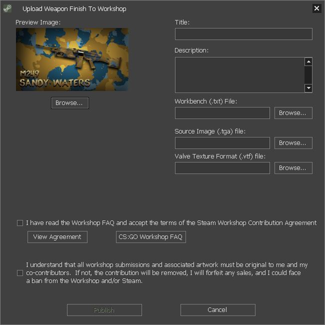Accept the Steam Workshop Contribution Agreement checkbox
The height and width of the screenshot is (325, 325).
tap(20, 223)
